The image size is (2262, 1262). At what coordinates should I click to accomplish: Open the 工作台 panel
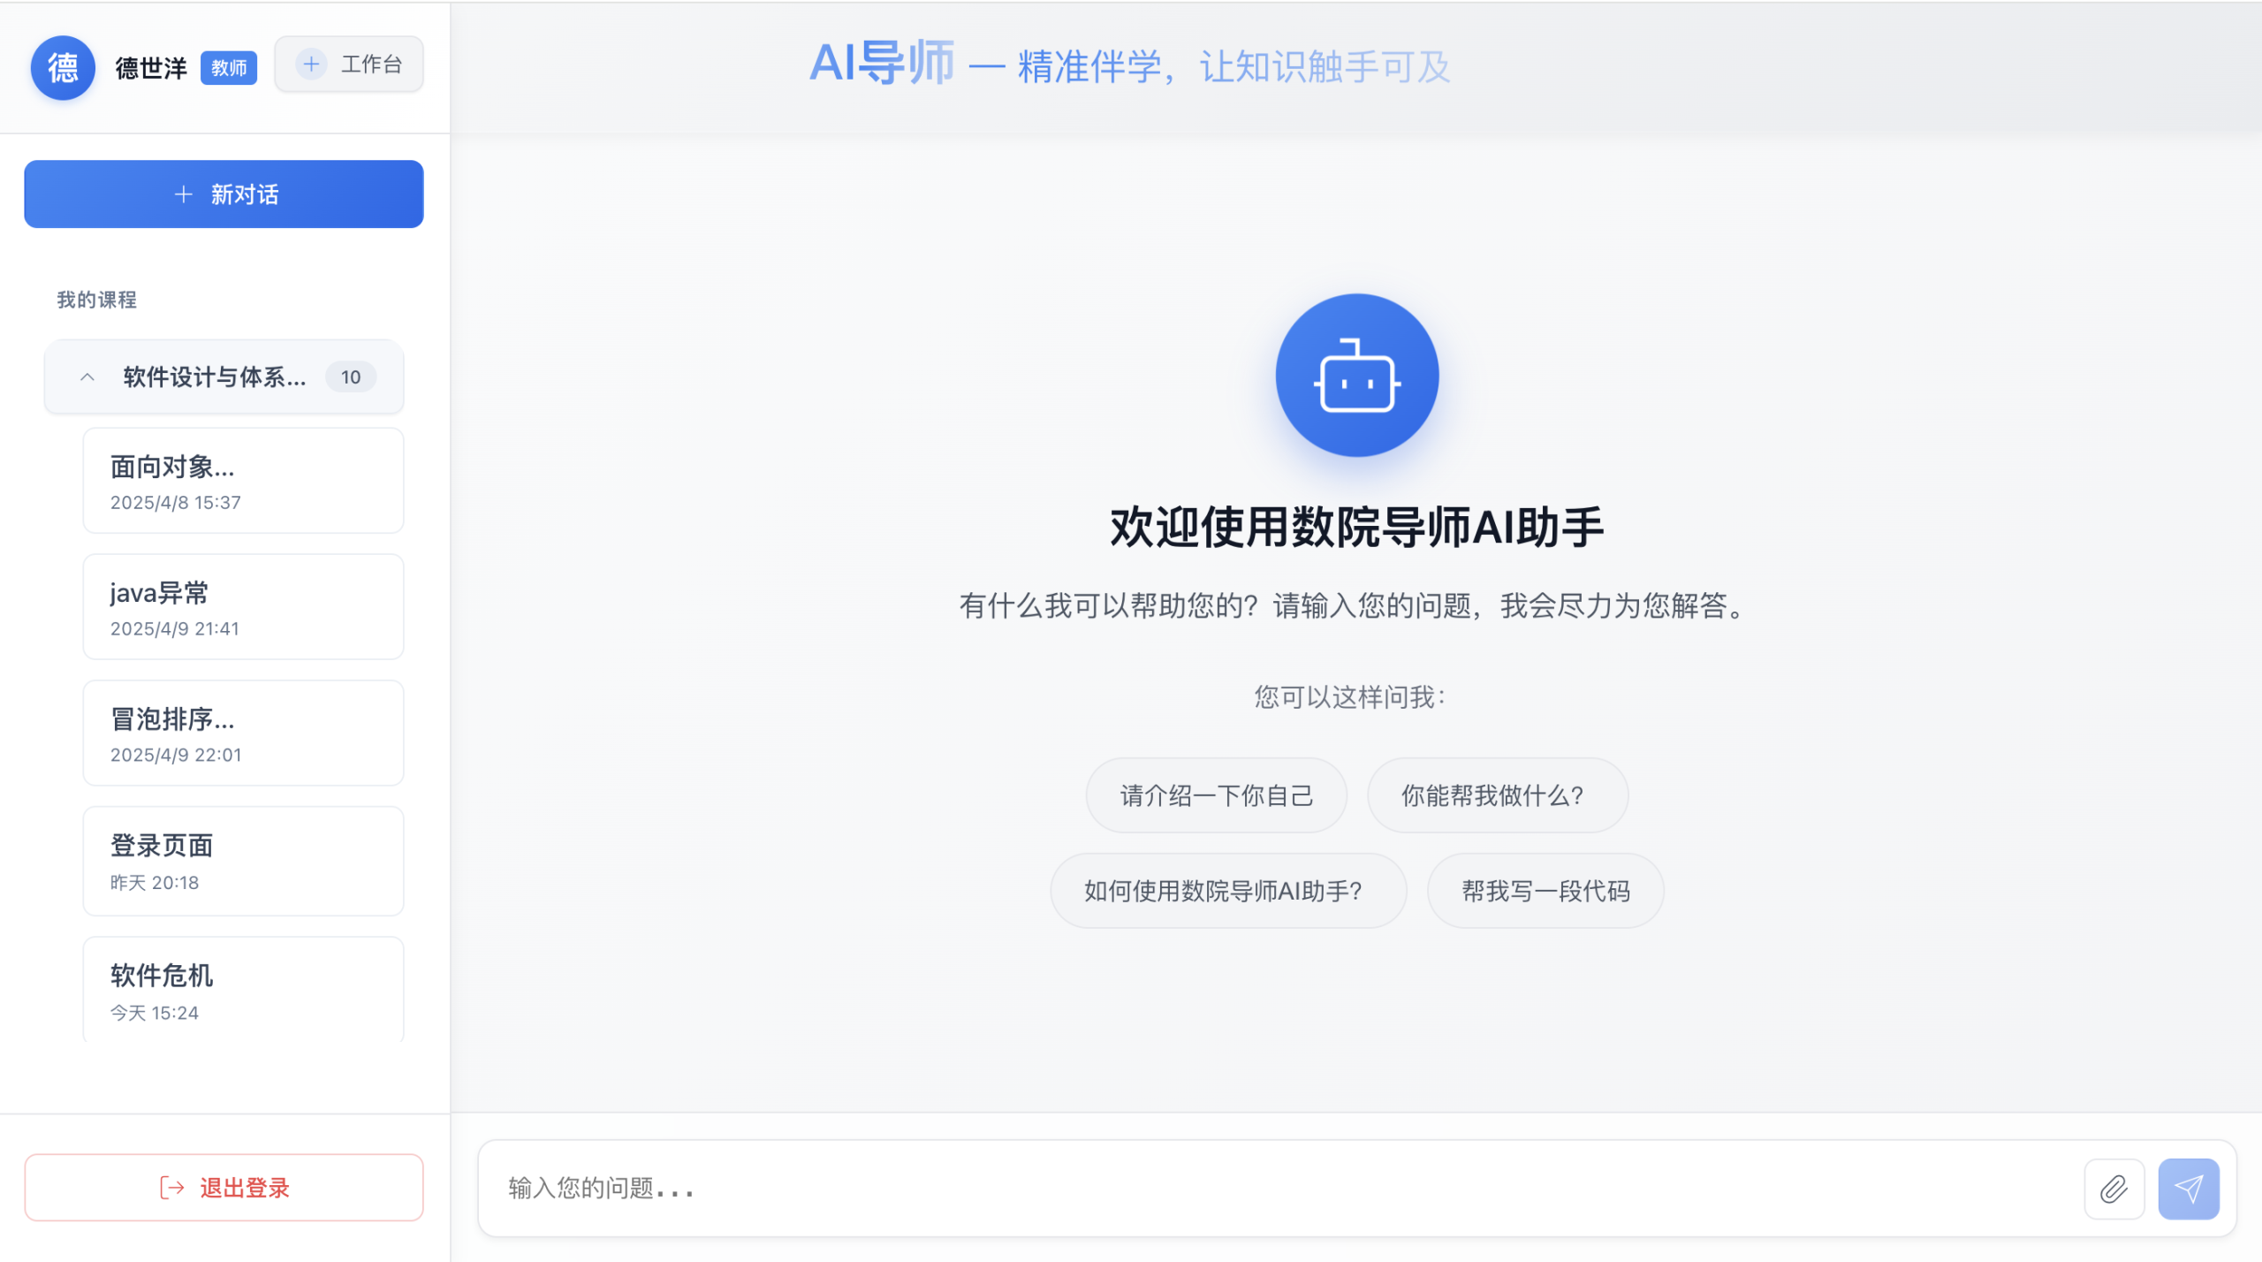click(370, 64)
